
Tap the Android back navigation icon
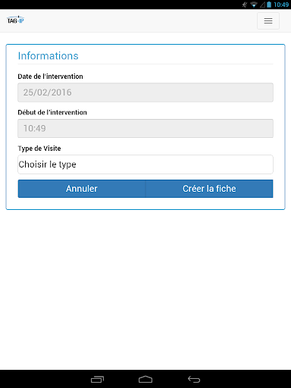tap(194, 379)
